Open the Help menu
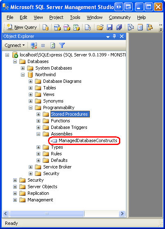The width and height of the screenshot is (165, 229). pyautogui.click(x=142, y=17)
